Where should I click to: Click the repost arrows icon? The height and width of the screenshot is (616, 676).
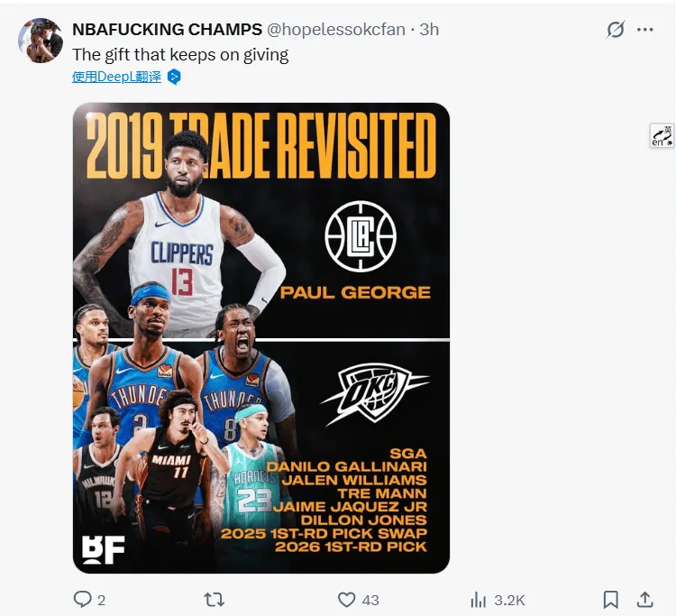[x=215, y=599]
